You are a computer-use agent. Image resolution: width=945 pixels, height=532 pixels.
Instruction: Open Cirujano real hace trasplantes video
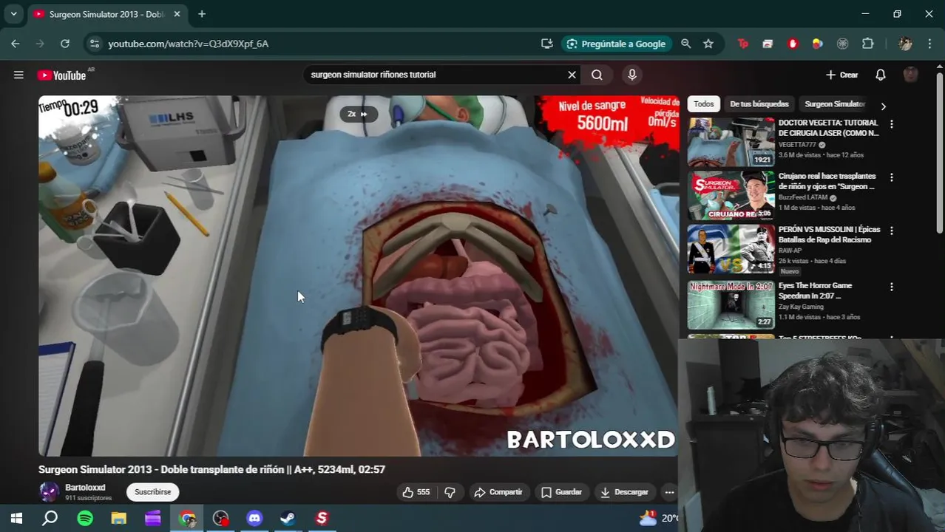point(731,196)
